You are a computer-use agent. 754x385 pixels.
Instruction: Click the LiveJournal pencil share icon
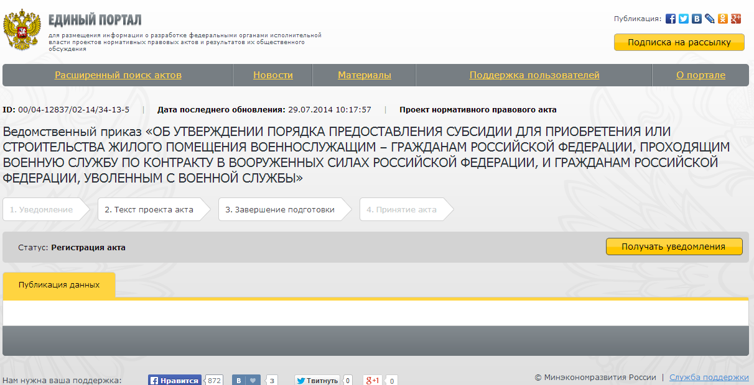click(710, 19)
